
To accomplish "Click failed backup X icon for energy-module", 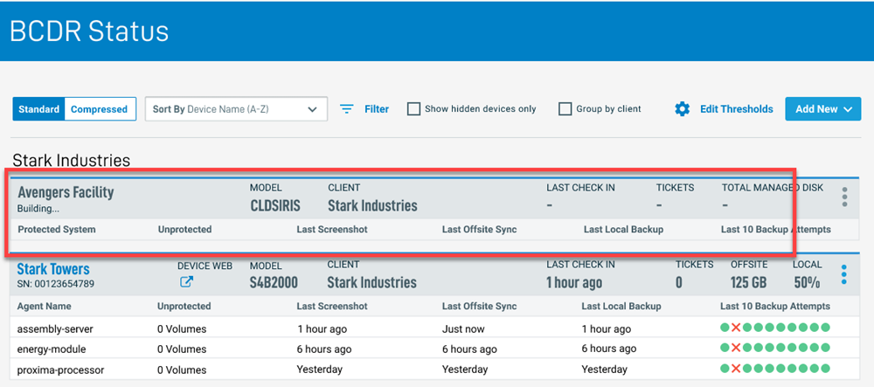I will (x=736, y=349).
